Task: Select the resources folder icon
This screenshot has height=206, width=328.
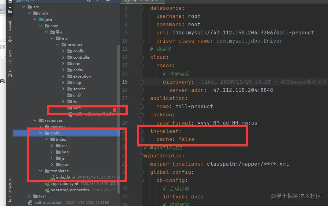Action: (41, 121)
